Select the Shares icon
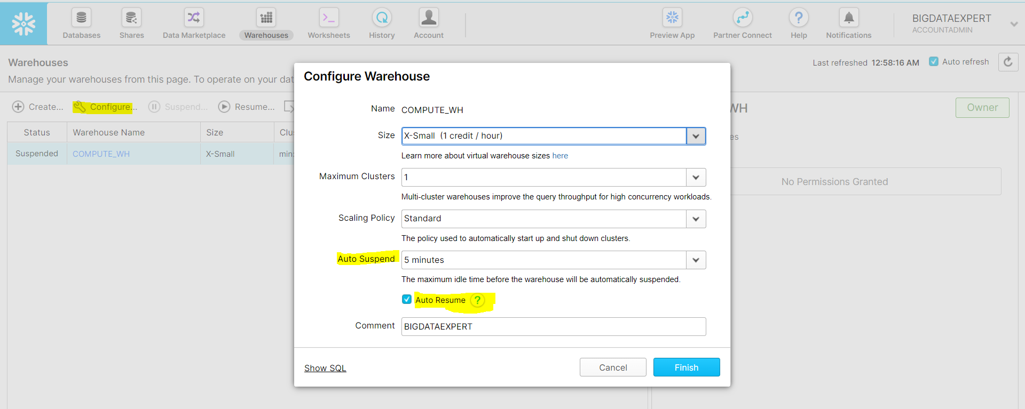Image resolution: width=1025 pixels, height=409 pixels. pyautogui.click(x=131, y=23)
